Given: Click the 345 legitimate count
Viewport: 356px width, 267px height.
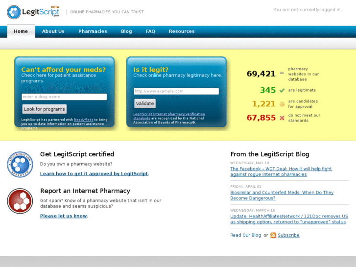Looking at the screenshot, I should click(268, 90).
